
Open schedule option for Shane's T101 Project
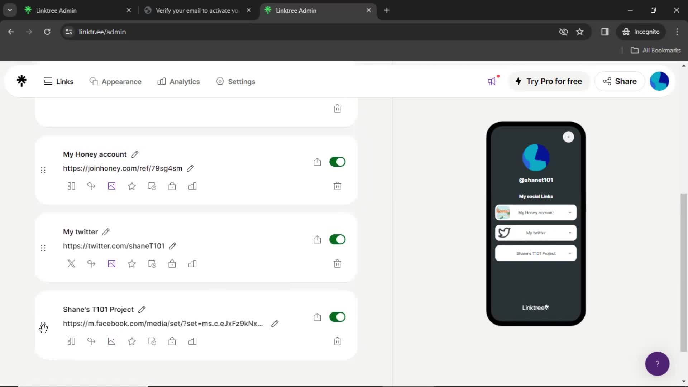(152, 341)
